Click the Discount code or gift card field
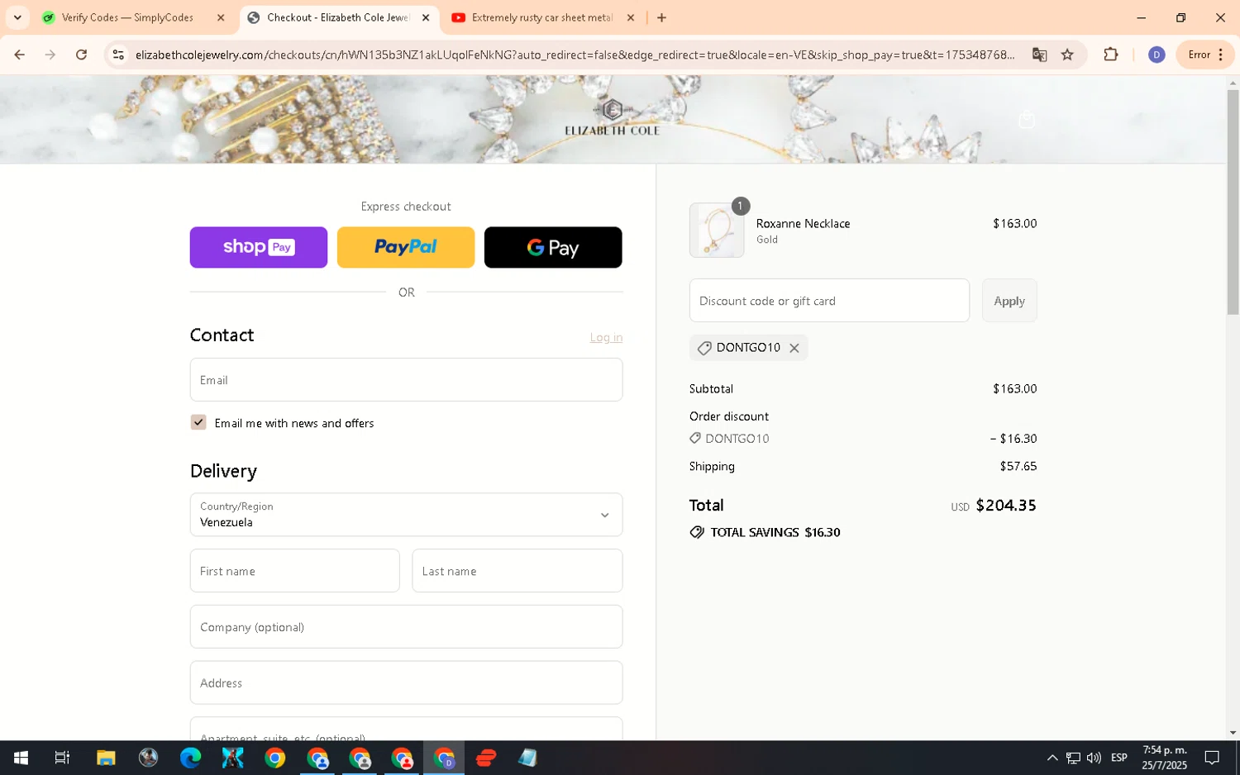The image size is (1240, 775). click(x=829, y=301)
